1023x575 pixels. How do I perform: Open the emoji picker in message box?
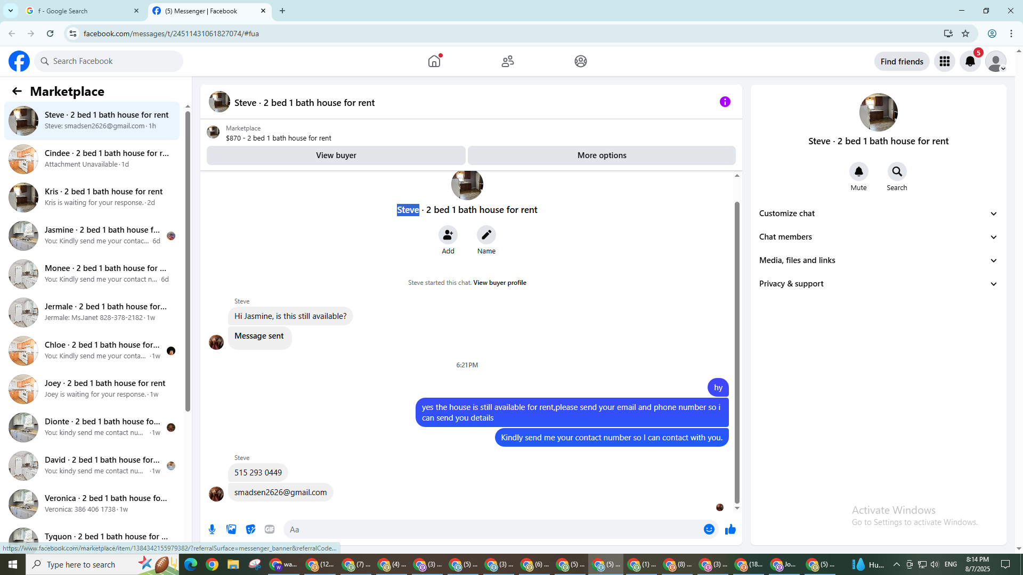coord(709,529)
